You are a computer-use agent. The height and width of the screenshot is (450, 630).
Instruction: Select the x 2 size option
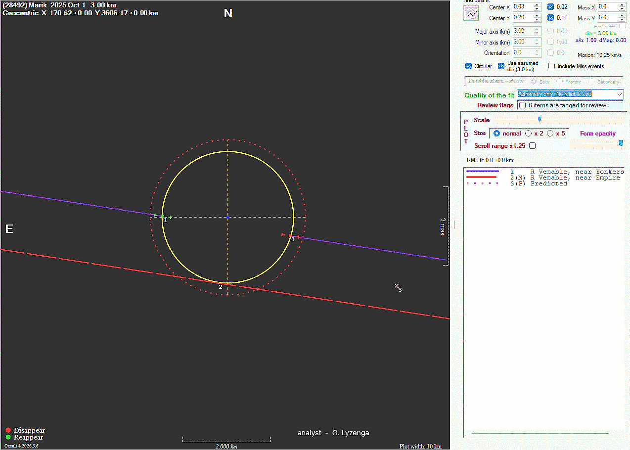[529, 134]
